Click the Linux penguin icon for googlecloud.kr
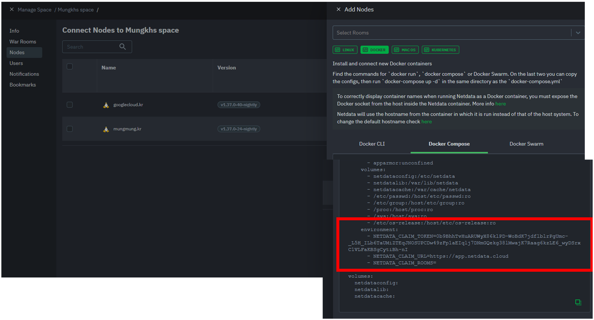This screenshot has height=320, width=594. (x=106, y=105)
